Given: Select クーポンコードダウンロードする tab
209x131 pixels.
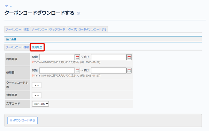Looking at the screenshot, I should tap(87, 30).
